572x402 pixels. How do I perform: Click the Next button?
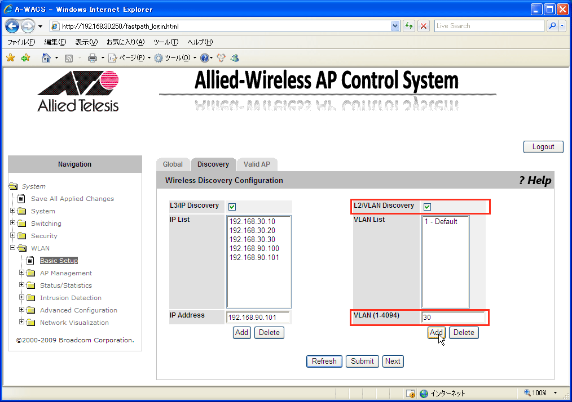[x=393, y=361]
